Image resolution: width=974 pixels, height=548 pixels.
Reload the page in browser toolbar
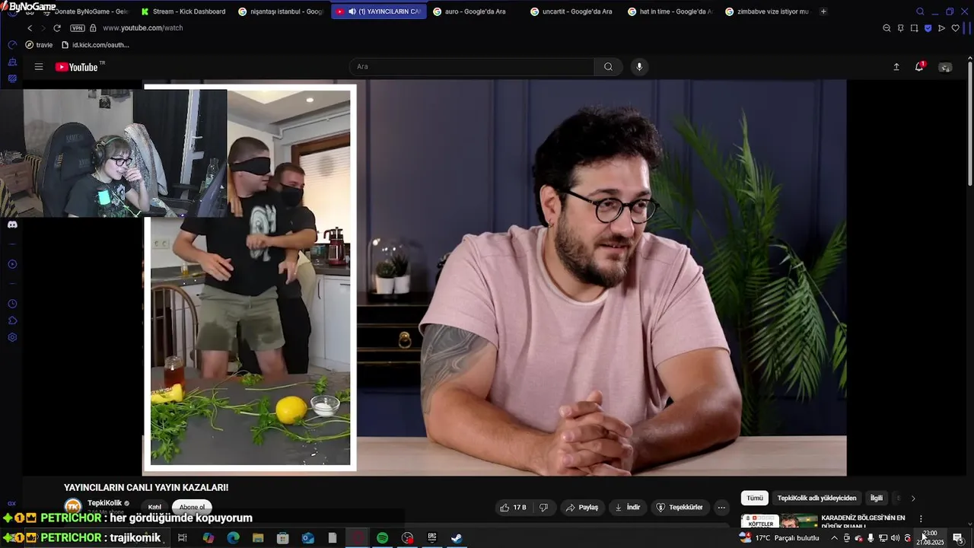[x=56, y=28]
